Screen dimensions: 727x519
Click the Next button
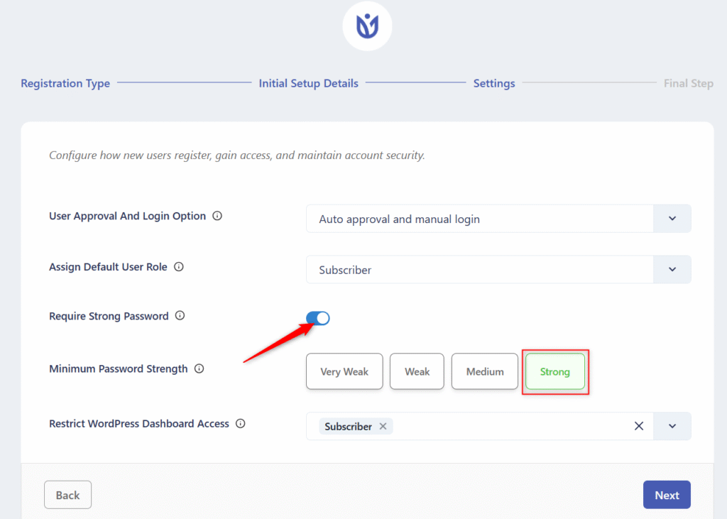click(667, 495)
